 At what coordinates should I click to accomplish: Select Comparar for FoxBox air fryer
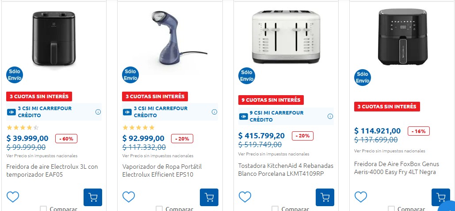pyautogui.click(x=391, y=209)
